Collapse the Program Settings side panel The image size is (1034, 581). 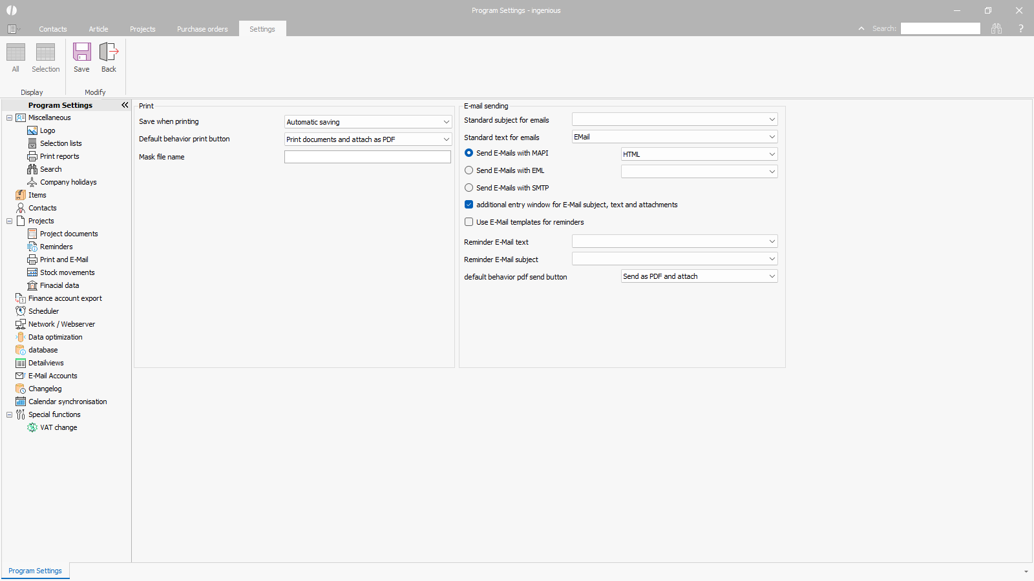(125, 105)
